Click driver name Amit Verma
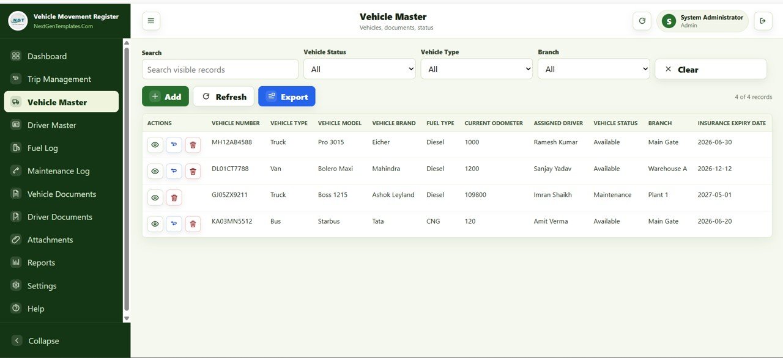The width and height of the screenshot is (783, 358). tap(551, 221)
